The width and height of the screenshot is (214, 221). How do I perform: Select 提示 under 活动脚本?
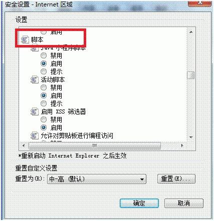pyautogui.click(x=44, y=103)
